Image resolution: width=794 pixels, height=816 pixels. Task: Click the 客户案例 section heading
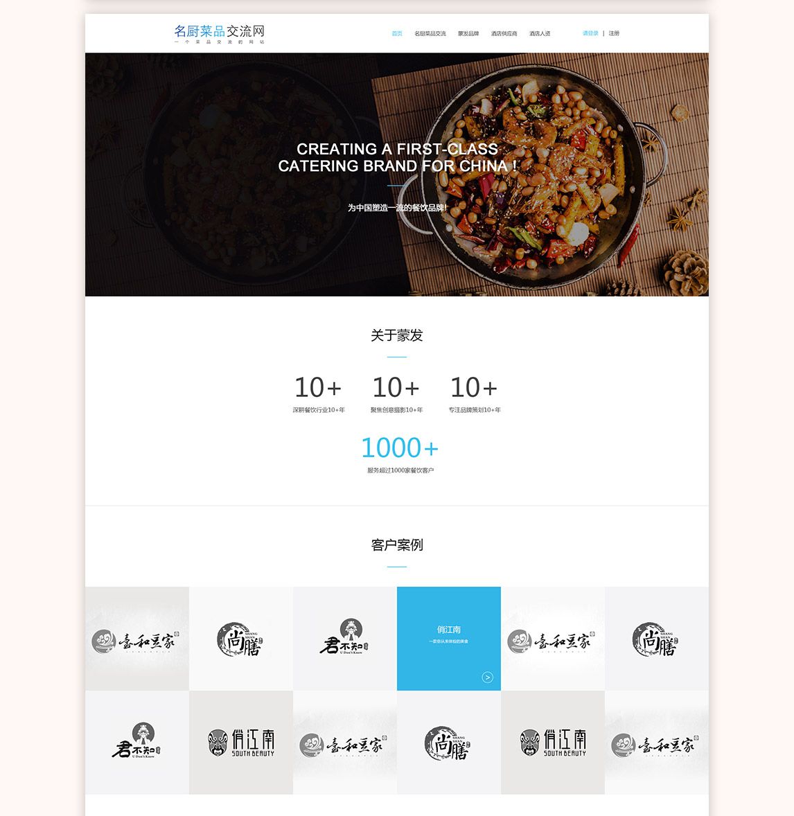pyautogui.click(x=397, y=545)
